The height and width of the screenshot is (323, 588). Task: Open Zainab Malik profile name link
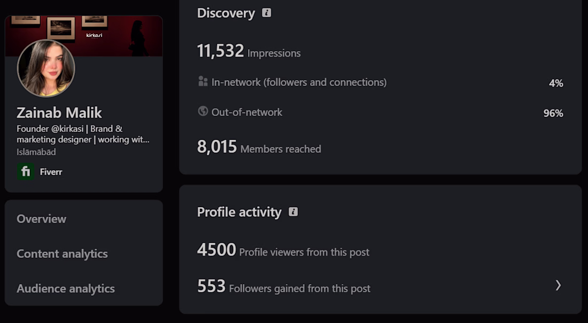[59, 113]
